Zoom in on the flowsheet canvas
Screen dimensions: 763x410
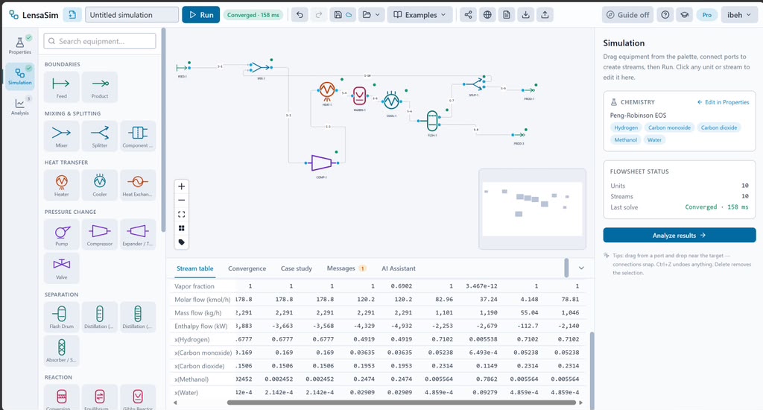coord(182,186)
